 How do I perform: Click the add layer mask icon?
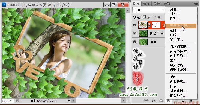(x=161, y=100)
